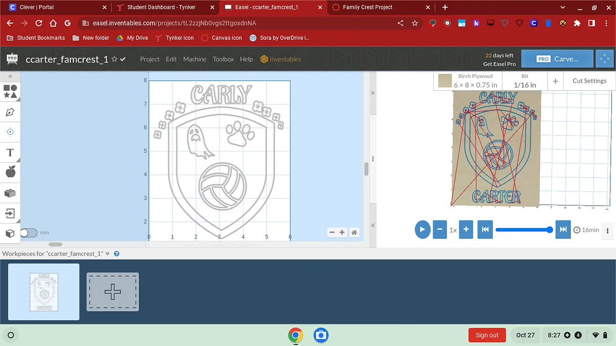
Task: Open the 3D cube tool
Action: 10,233
